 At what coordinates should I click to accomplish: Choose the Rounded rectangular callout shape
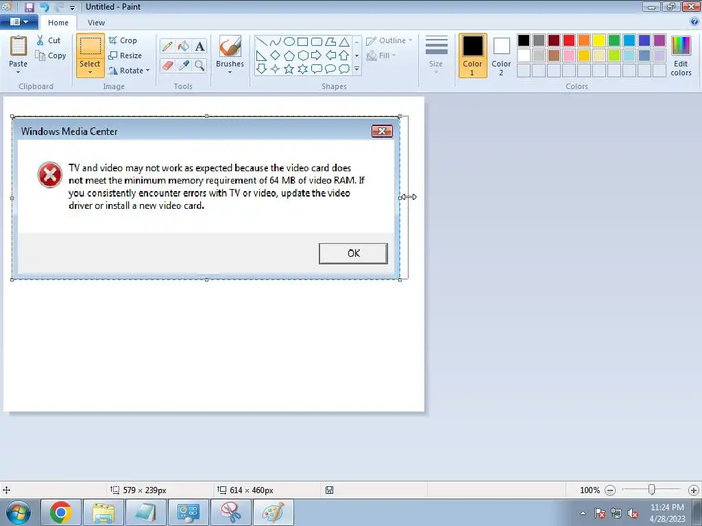(x=317, y=69)
